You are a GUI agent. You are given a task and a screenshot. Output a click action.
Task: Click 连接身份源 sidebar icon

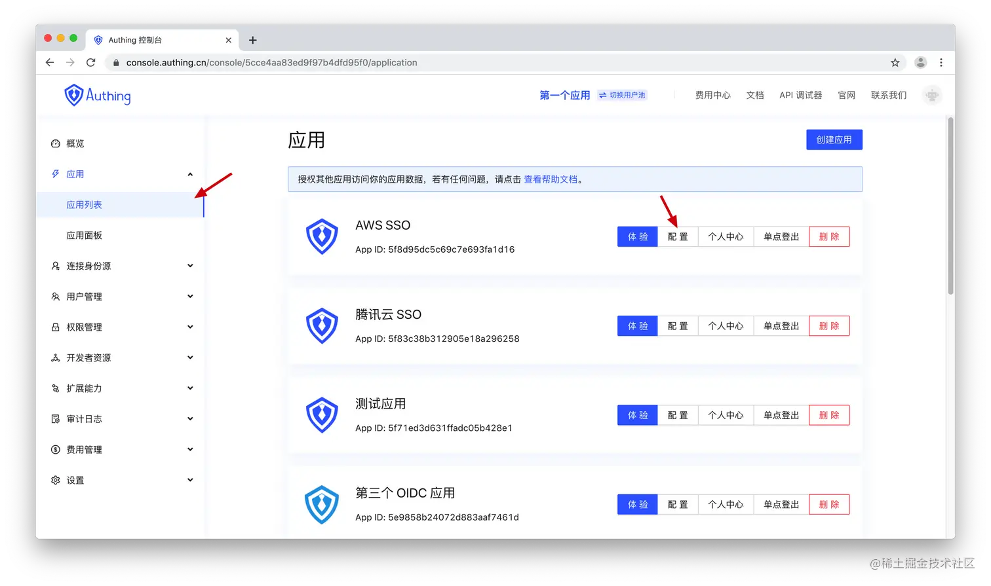(56, 266)
